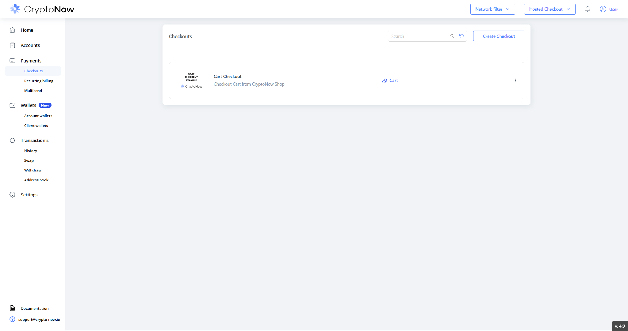Open Recurring billing

point(39,81)
